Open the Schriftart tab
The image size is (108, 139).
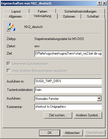[x=93, y=17]
